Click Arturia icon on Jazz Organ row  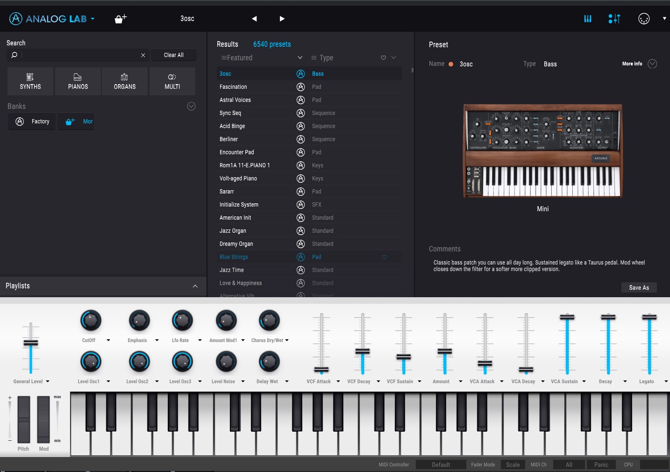point(301,231)
